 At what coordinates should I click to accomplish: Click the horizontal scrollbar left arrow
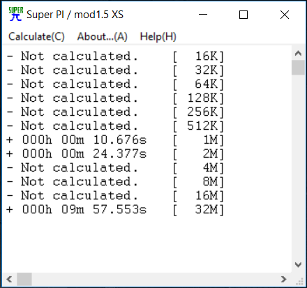[x=9, y=279]
